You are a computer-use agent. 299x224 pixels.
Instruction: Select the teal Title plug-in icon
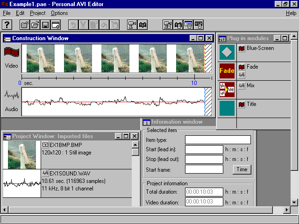point(227,108)
